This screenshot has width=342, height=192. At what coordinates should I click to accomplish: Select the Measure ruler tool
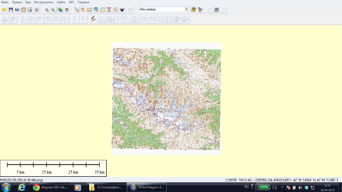[89, 10]
